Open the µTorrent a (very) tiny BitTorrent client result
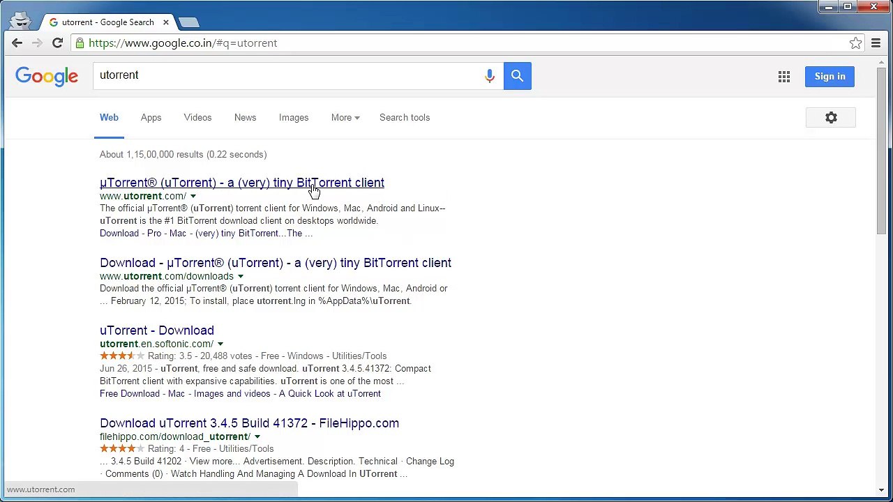The width and height of the screenshot is (893, 502). tap(242, 183)
